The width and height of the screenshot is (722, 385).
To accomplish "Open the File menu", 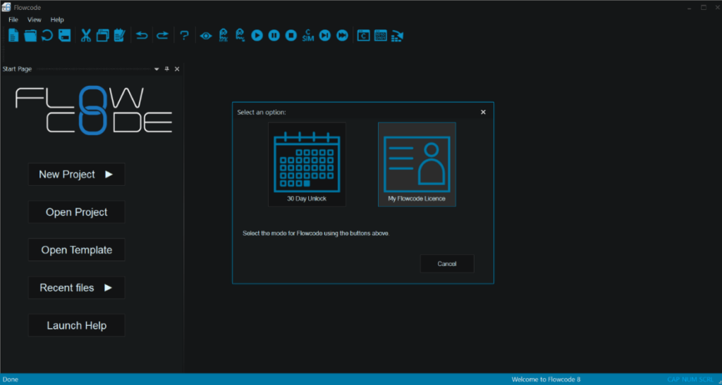I will (13, 20).
